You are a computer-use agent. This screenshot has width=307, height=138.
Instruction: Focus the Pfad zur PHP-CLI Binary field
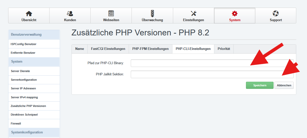212,63
